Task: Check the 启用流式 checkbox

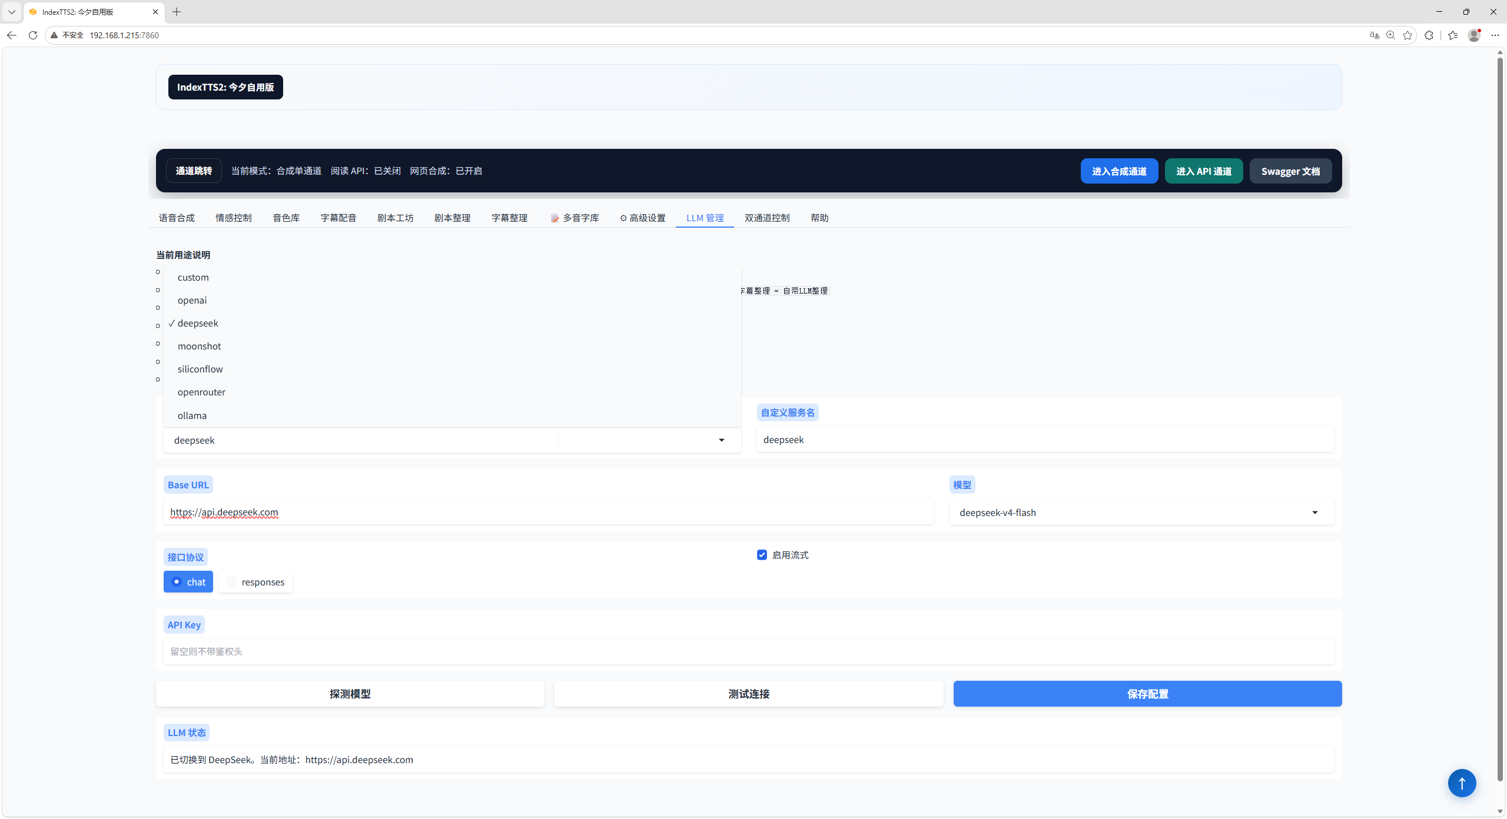Action: click(762, 555)
